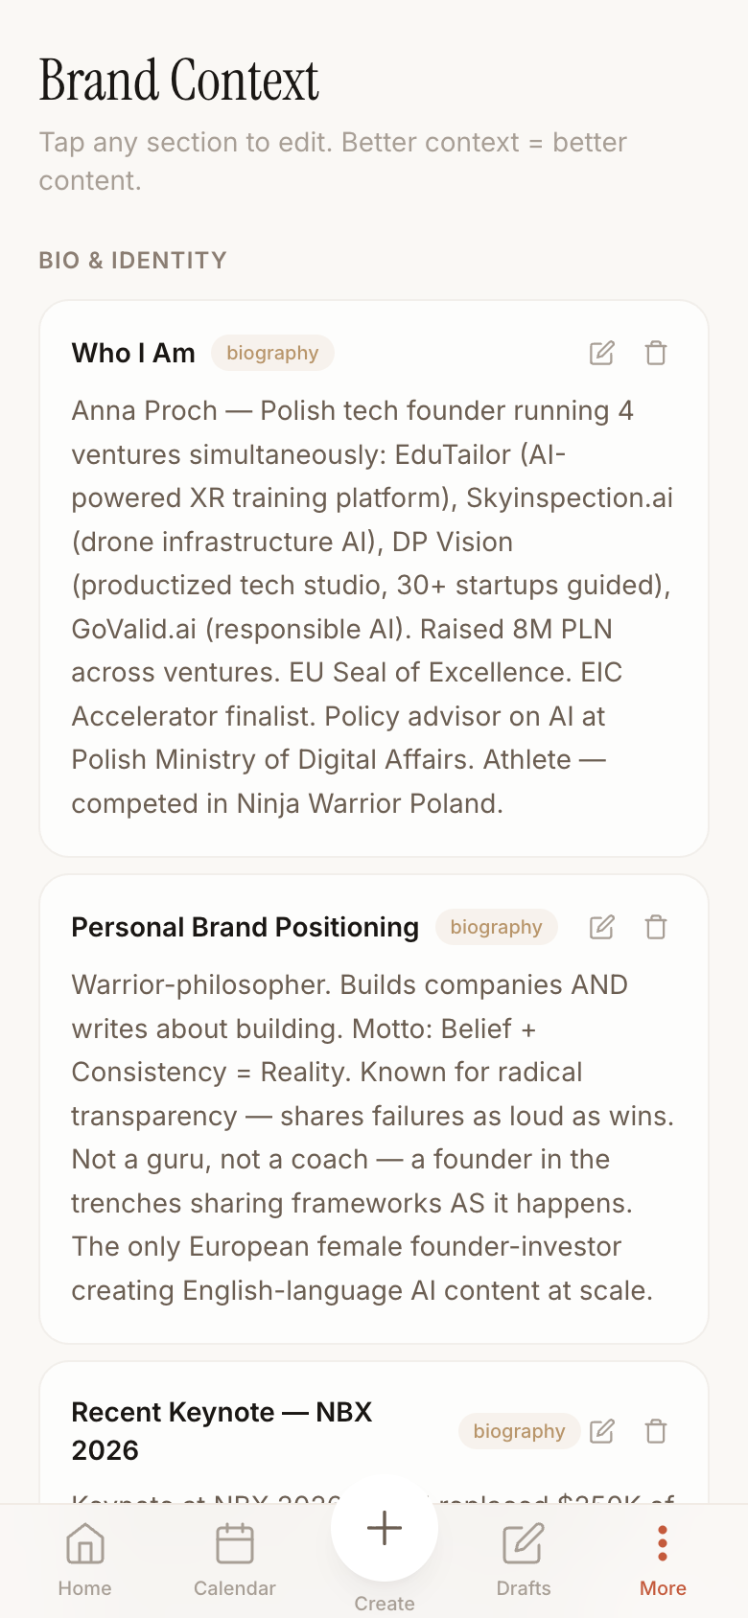Open the Recent Keynote — NBX 2026 card

[288, 1428]
